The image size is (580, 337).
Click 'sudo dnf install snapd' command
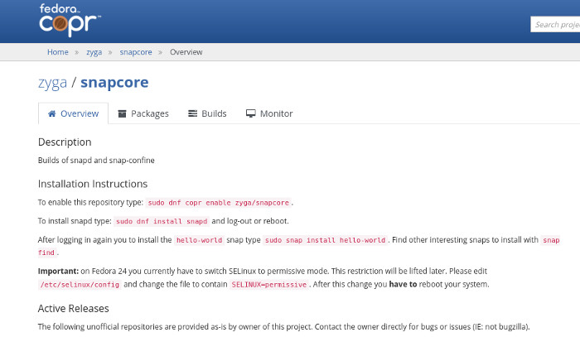click(x=162, y=221)
